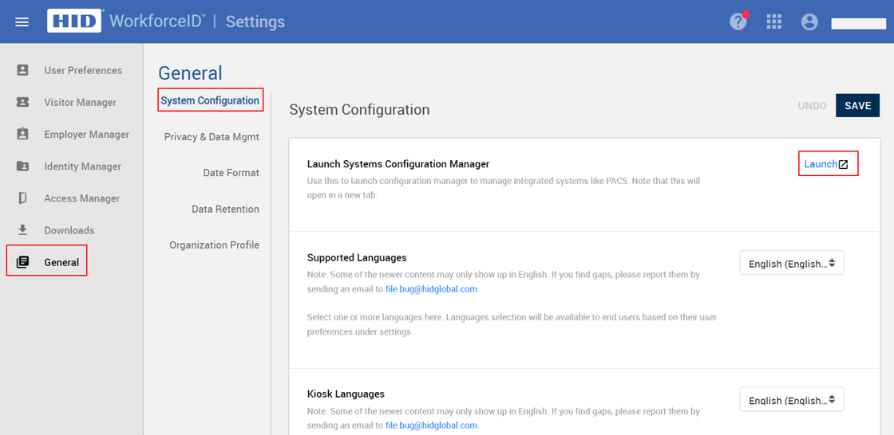Click the Visitor Manager ticket icon

point(22,103)
